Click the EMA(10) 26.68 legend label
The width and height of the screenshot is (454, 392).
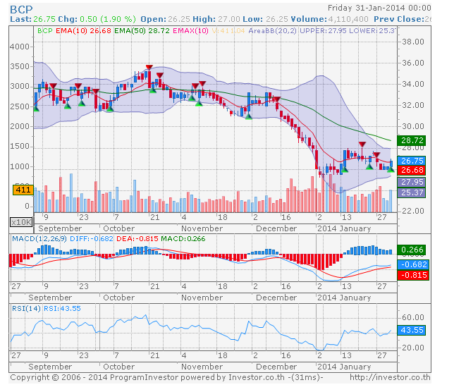83,31
